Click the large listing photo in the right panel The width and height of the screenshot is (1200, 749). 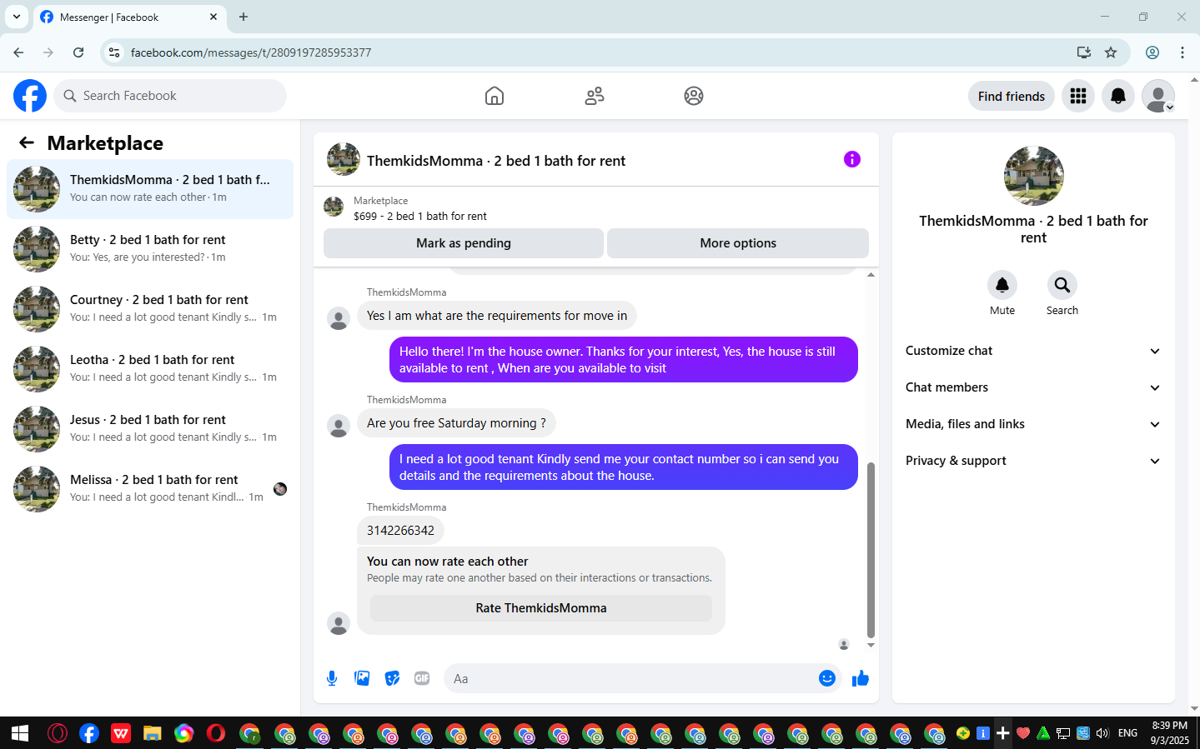[1034, 176]
